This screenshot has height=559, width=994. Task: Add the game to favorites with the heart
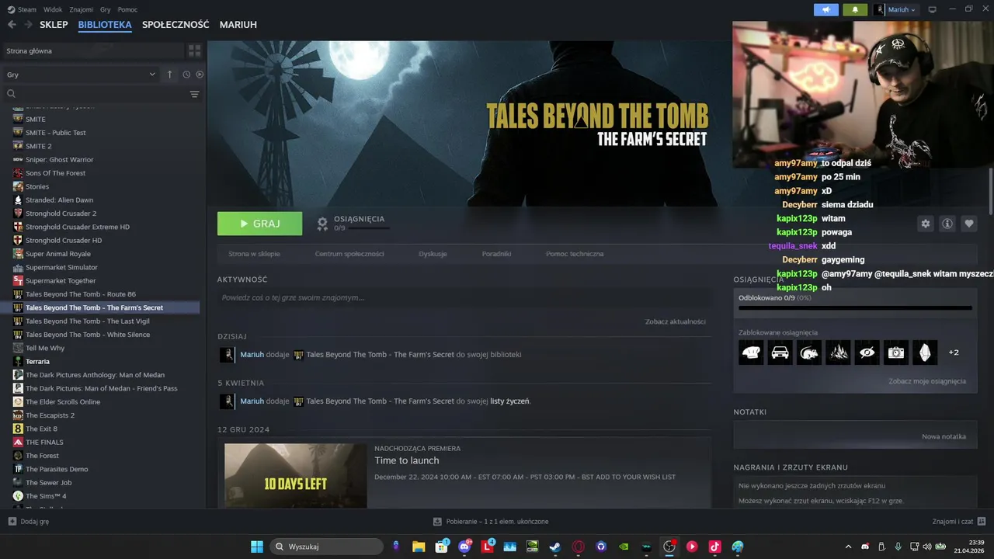click(968, 224)
